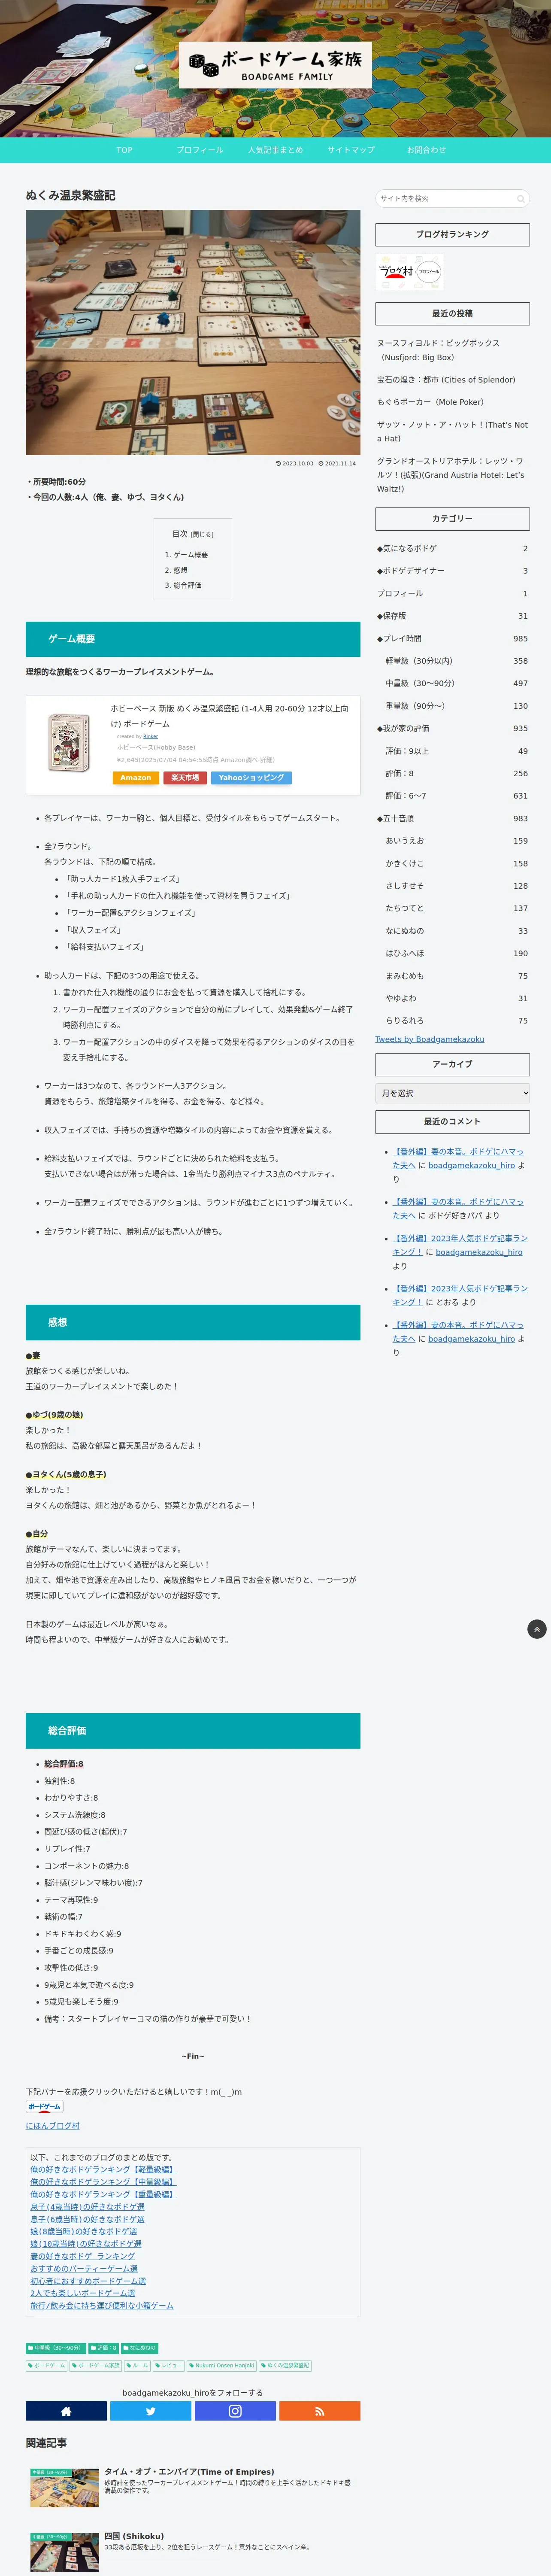
Task: Click the にほんブログ村 link
Action: tap(53, 2126)
